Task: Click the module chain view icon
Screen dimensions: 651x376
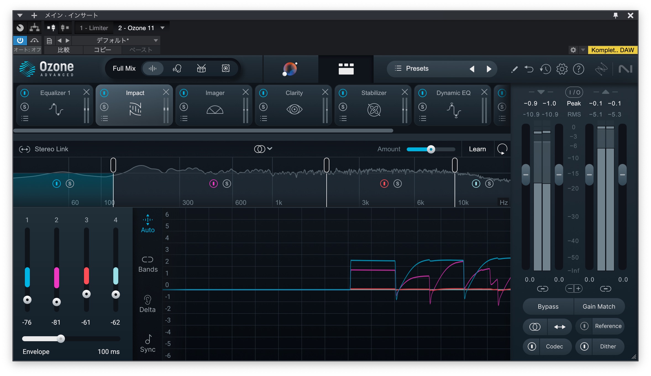Action: click(x=346, y=69)
